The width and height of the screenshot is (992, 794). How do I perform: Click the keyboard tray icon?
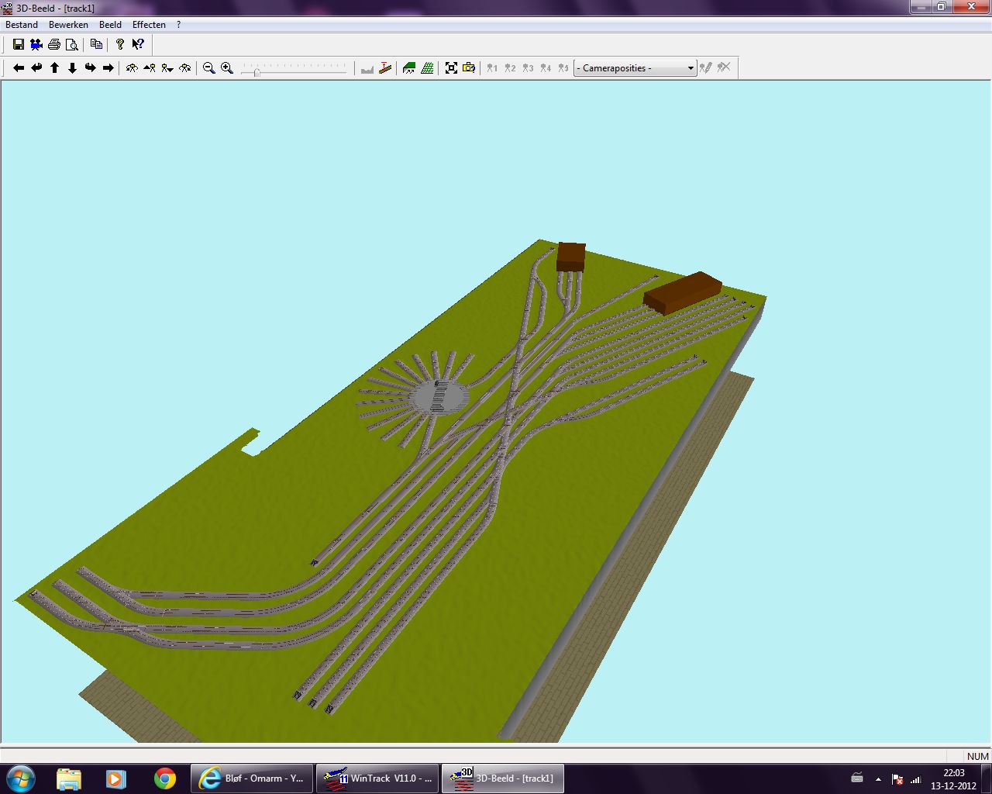[x=857, y=778]
